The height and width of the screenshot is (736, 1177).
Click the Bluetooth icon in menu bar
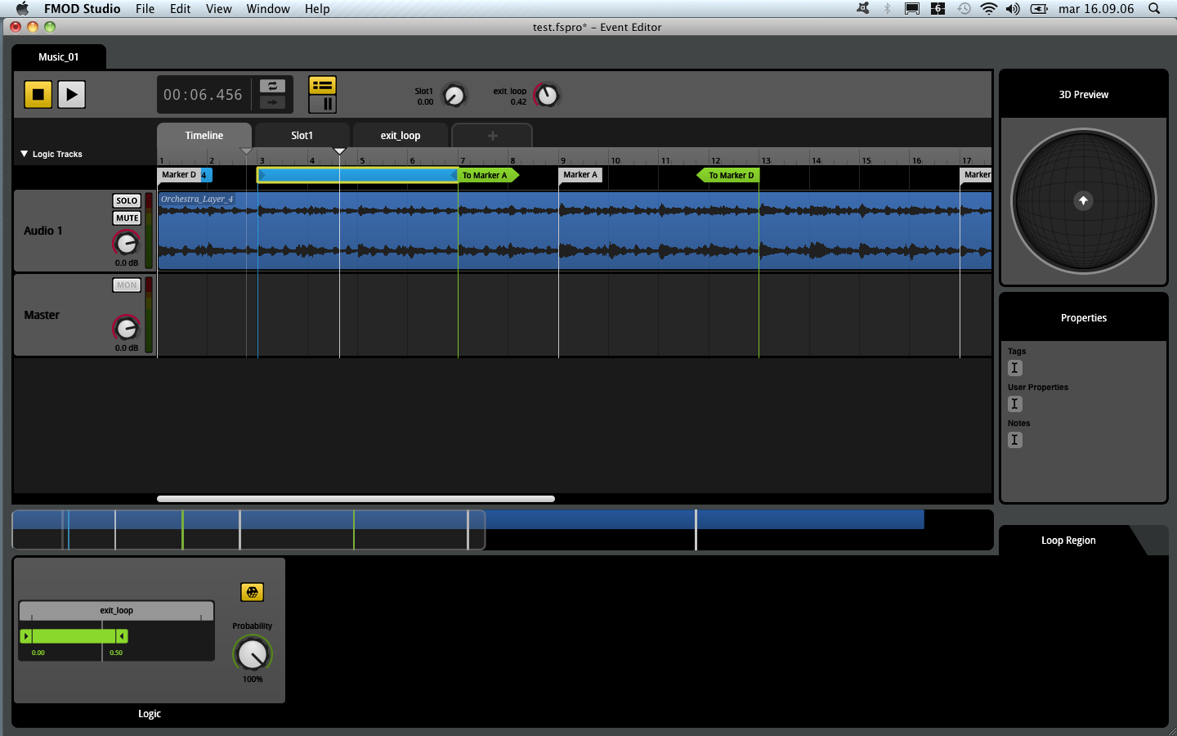coord(888,9)
